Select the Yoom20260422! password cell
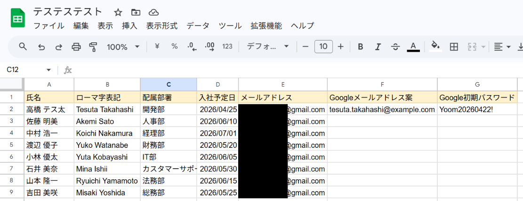Viewport: 523px width, 201px height. click(477, 109)
